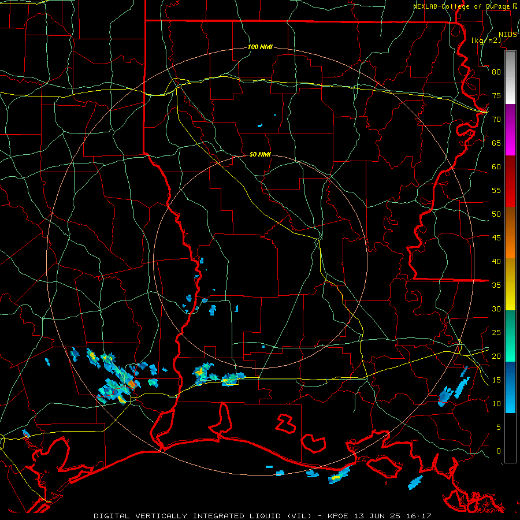Screen dimensions: 520x520
Task: Click the "13 JUN 25" date text
Action: pyautogui.click(x=378, y=516)
